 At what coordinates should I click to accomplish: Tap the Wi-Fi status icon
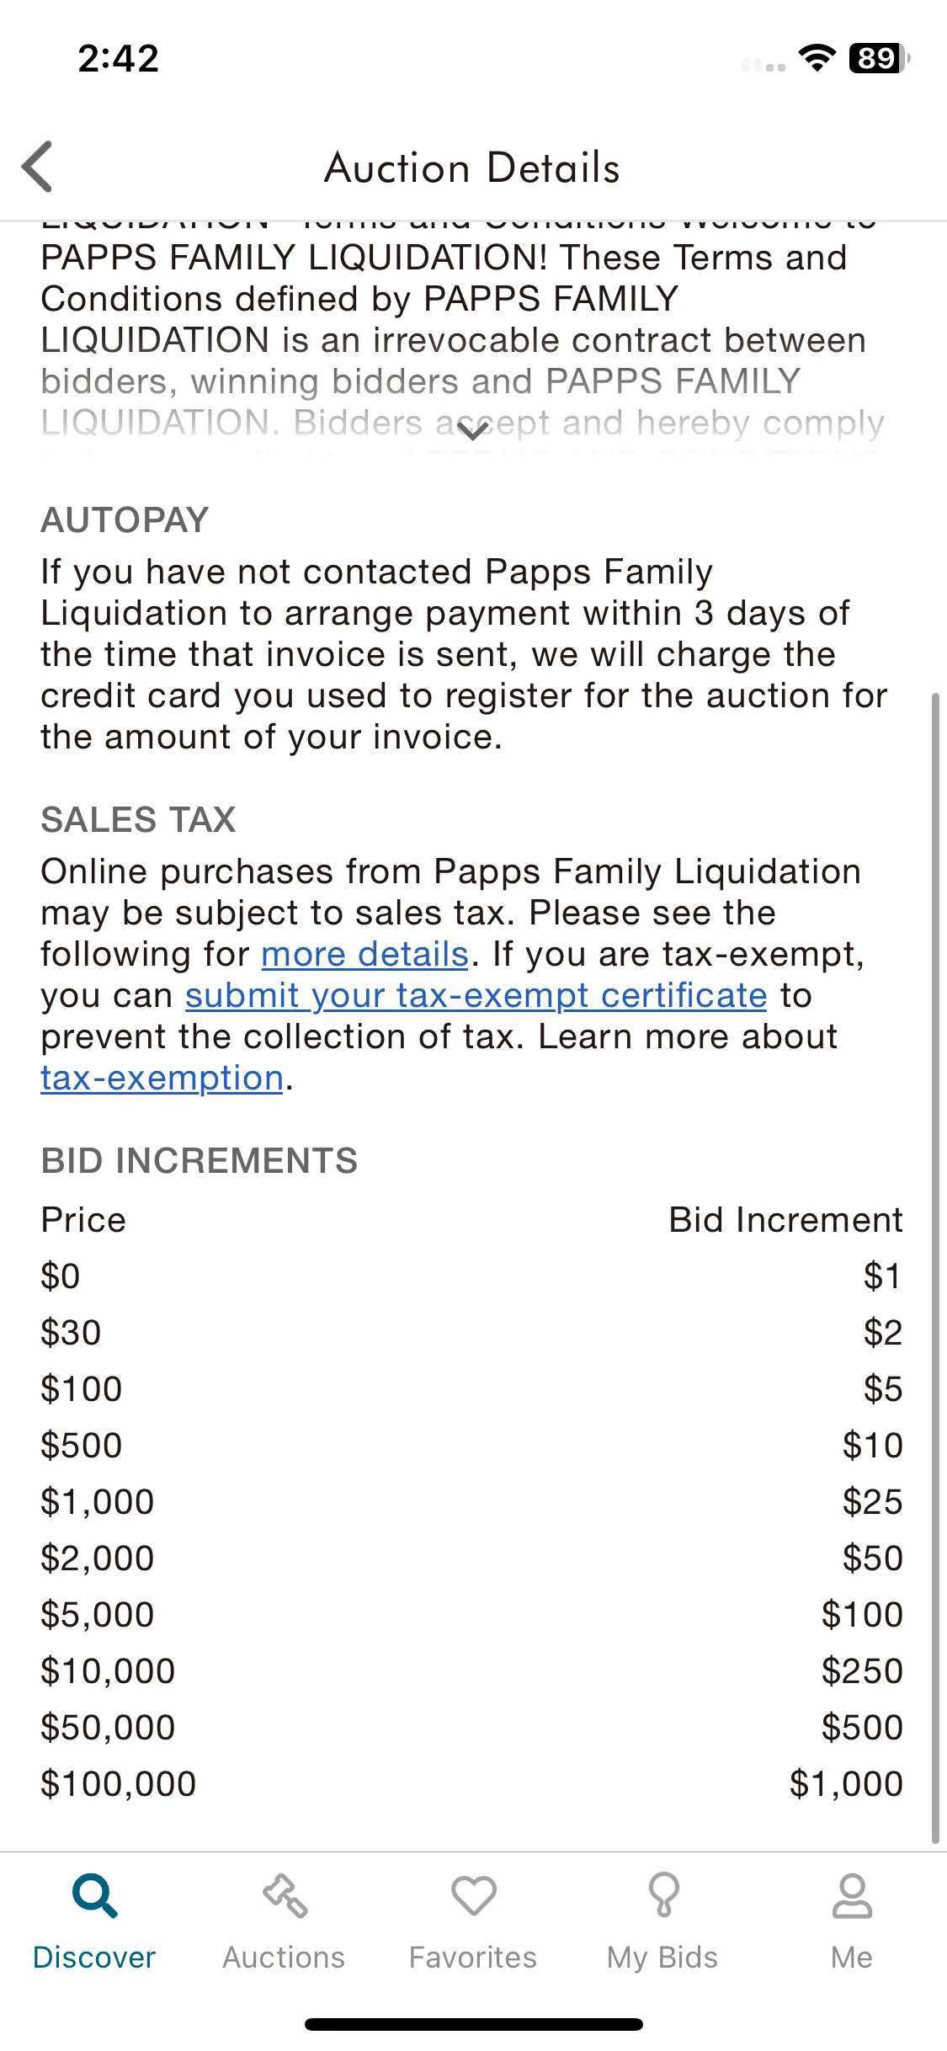point(817,58)
